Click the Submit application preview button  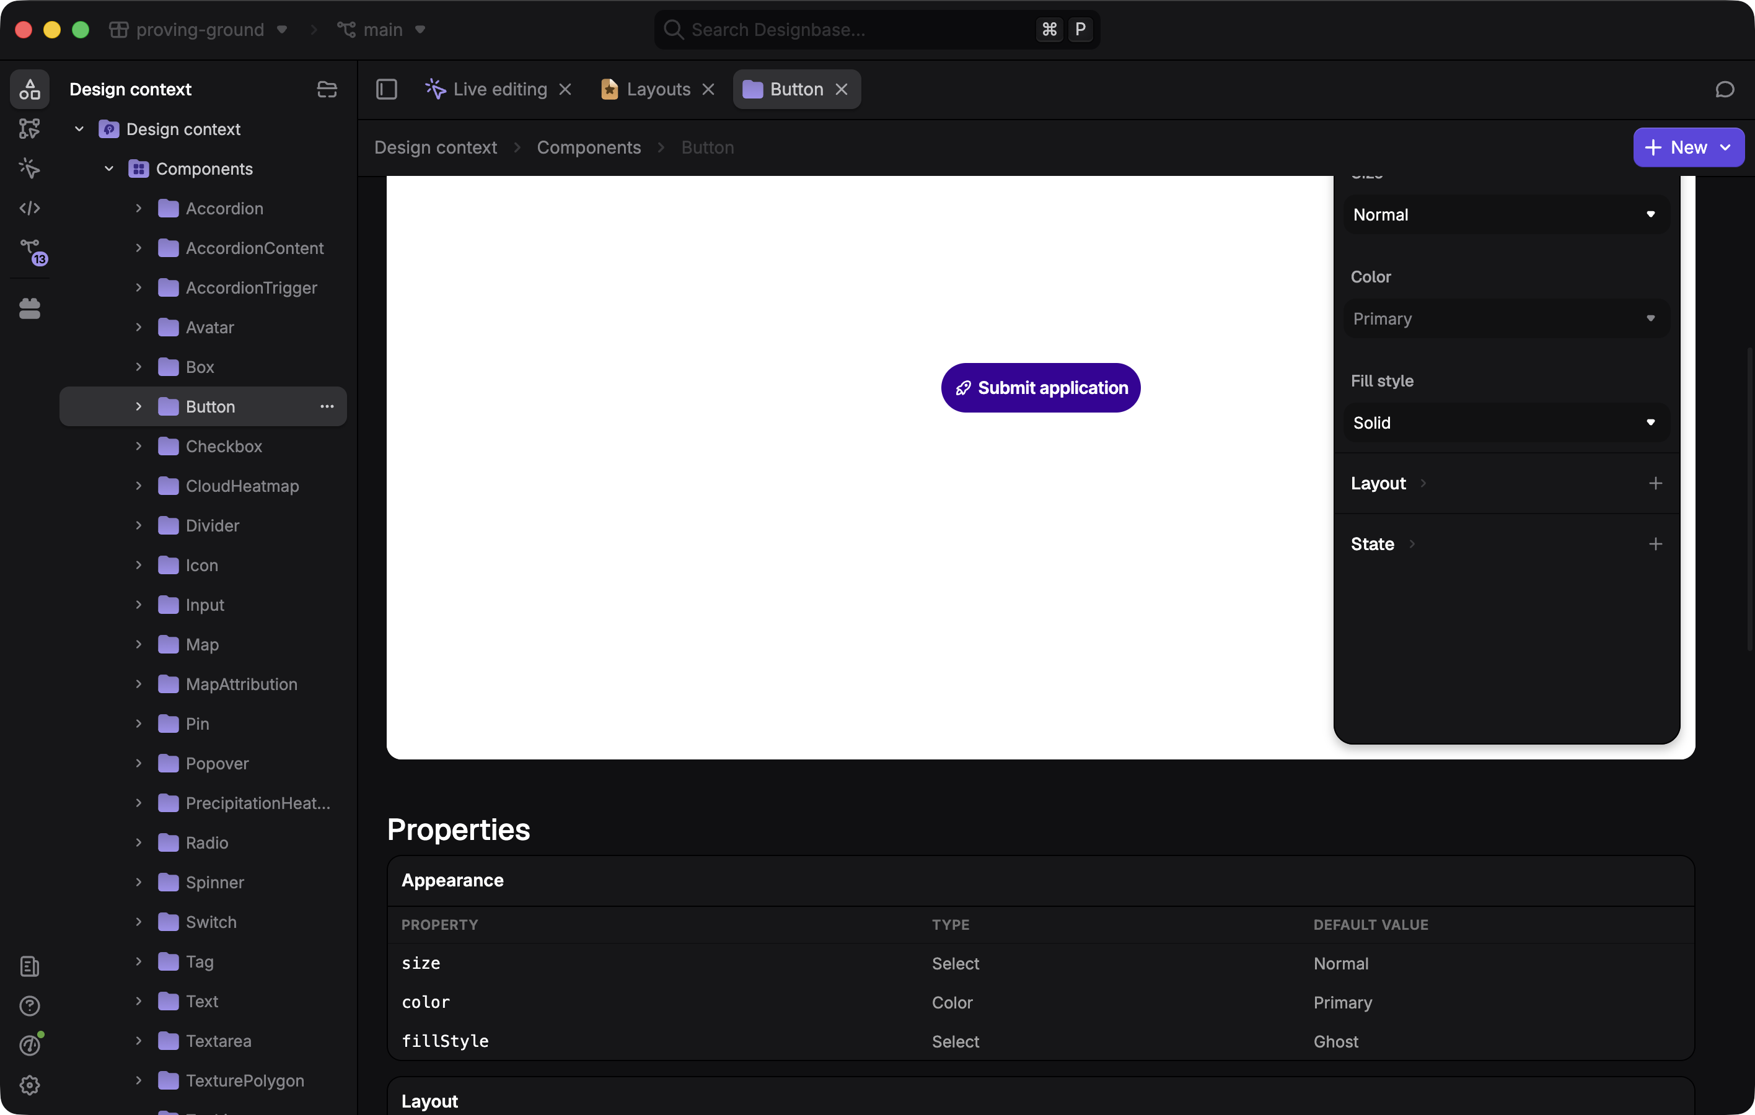(x=1040, y=388)
